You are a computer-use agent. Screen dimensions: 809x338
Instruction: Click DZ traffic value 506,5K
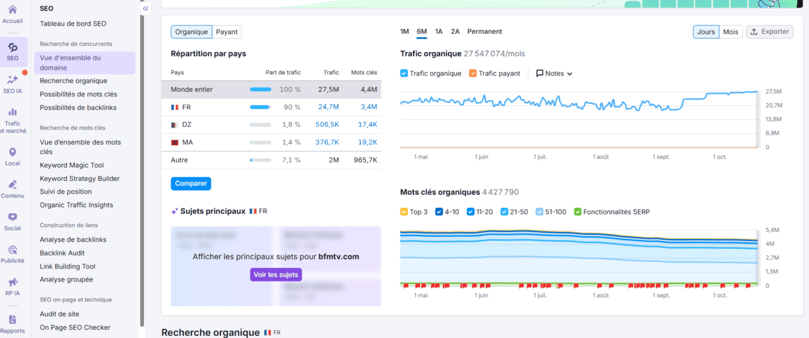[x=327, y=125]
